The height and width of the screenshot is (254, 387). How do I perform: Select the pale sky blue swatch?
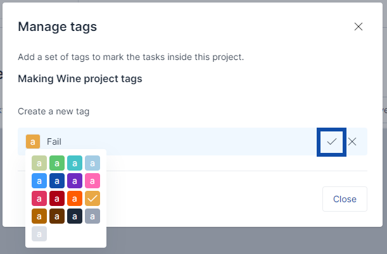point(92,163)
